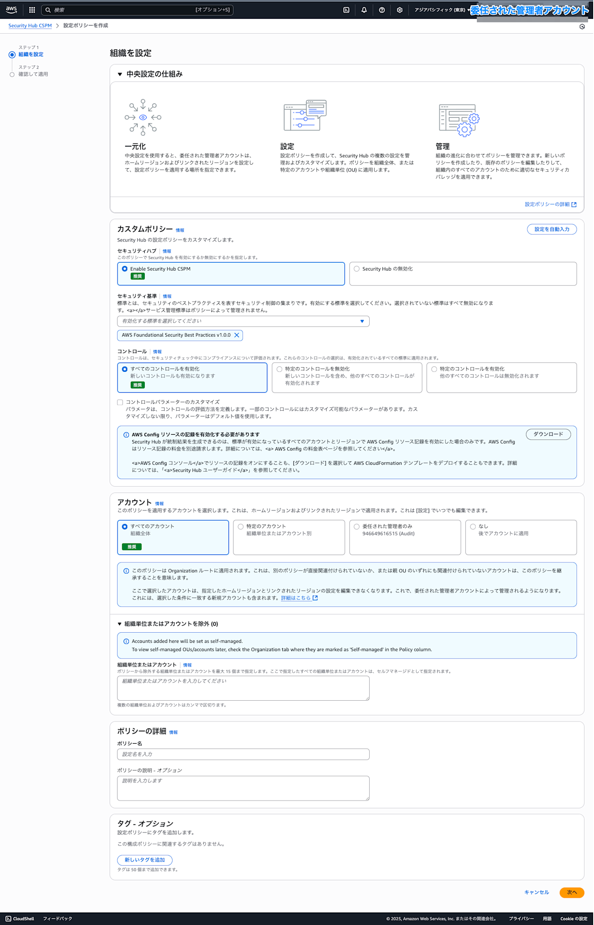Select step 1 組織を設定
The width and height of the screenshot is (594, 925).
[x=31, y=55]
